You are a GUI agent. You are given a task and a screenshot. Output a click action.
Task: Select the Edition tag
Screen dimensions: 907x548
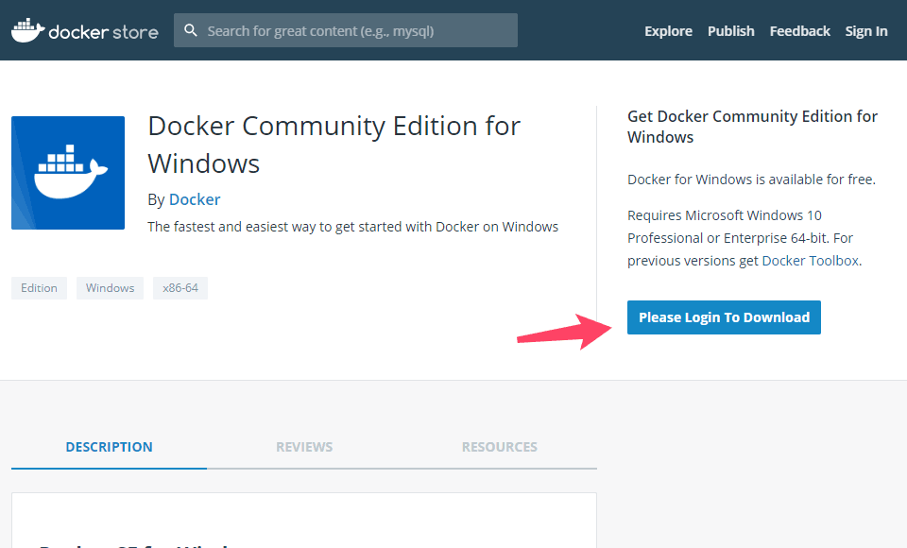point(40,287)
